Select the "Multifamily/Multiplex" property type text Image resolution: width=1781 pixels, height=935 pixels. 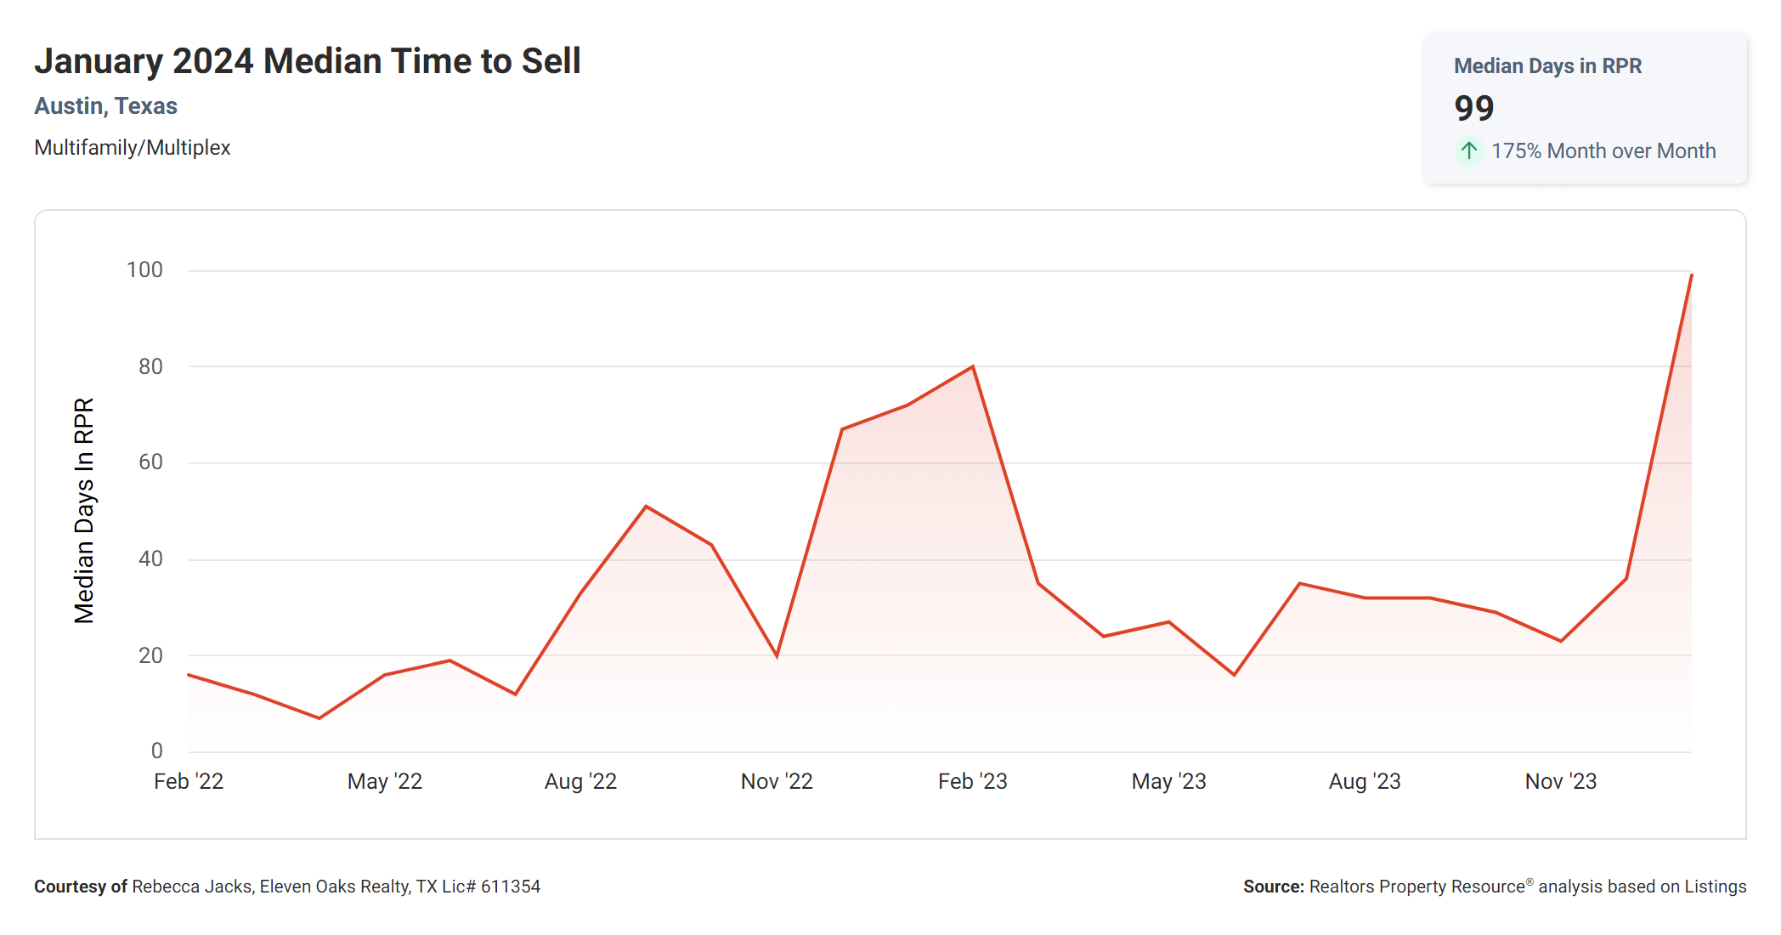(x=133, y=148)
